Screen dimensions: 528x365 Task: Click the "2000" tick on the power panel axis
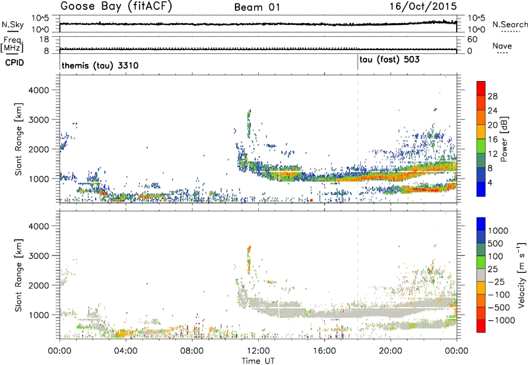(x=38, y=149)
